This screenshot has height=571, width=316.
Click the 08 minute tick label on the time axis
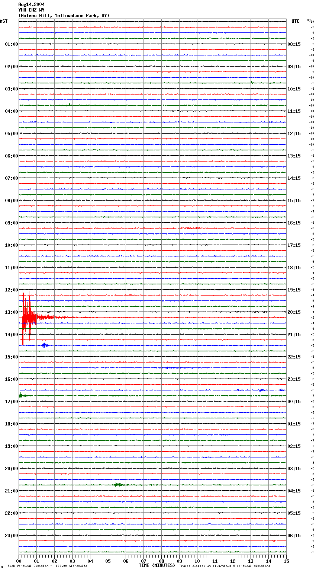pyautogui.click(x=161, y=561)
